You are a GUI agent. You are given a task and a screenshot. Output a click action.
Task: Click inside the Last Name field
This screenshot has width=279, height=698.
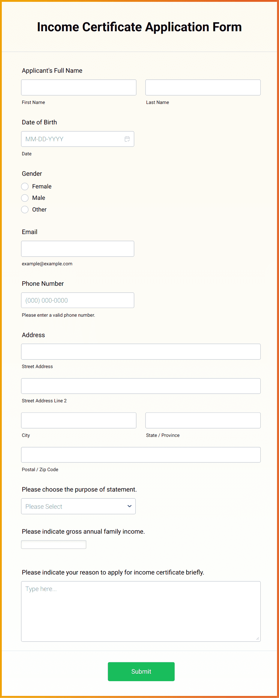point(203,87)
